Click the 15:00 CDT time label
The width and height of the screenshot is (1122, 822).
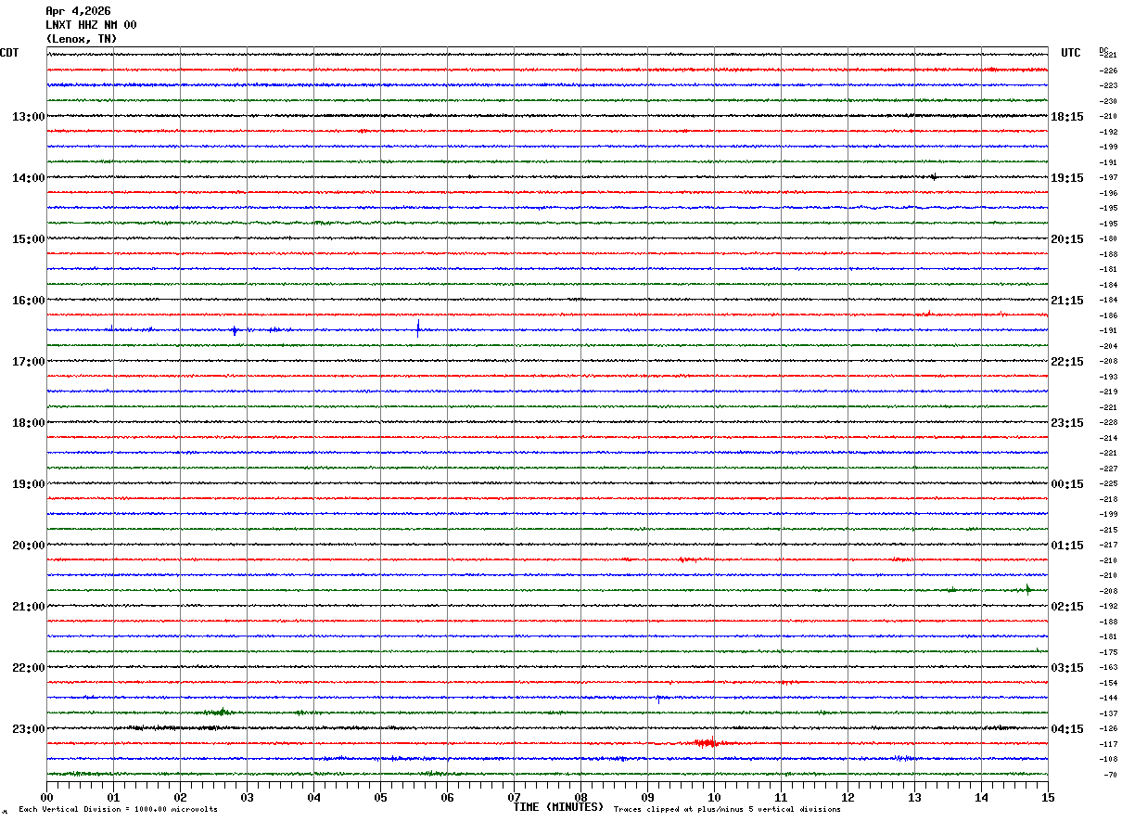pos(29,239)
